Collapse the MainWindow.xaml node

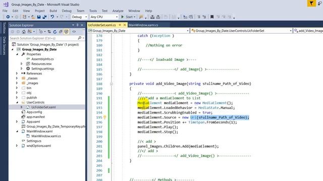click(17, 131)
